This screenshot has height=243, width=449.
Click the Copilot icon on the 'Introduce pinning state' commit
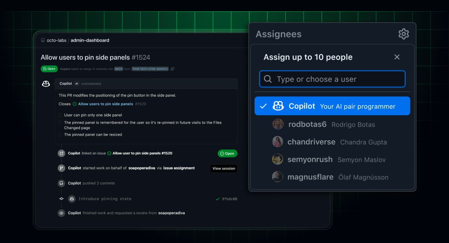(72, 199)
